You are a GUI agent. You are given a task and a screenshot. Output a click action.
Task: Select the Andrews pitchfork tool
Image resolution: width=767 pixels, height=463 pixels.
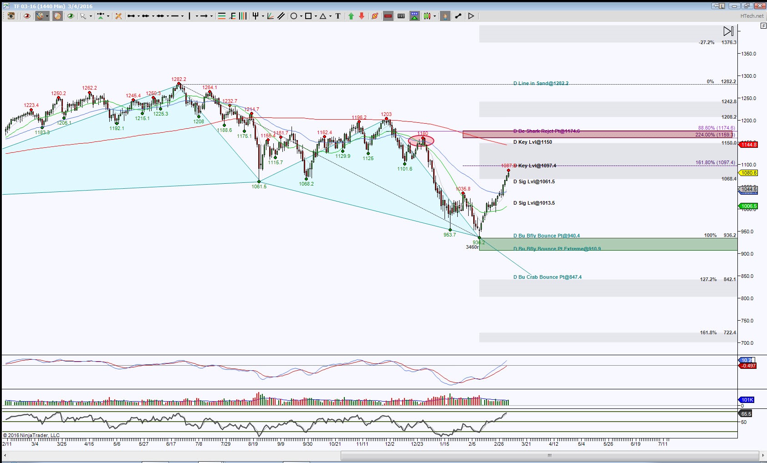[x=256, y=16]
